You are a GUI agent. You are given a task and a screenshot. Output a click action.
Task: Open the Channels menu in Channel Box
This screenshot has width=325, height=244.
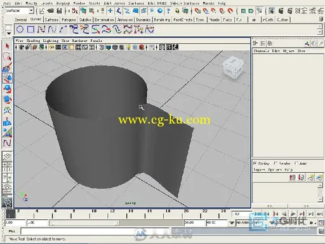pos(262,51)
